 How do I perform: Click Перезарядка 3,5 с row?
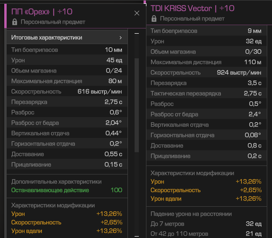pyautogui.click(x=207, y=83)
